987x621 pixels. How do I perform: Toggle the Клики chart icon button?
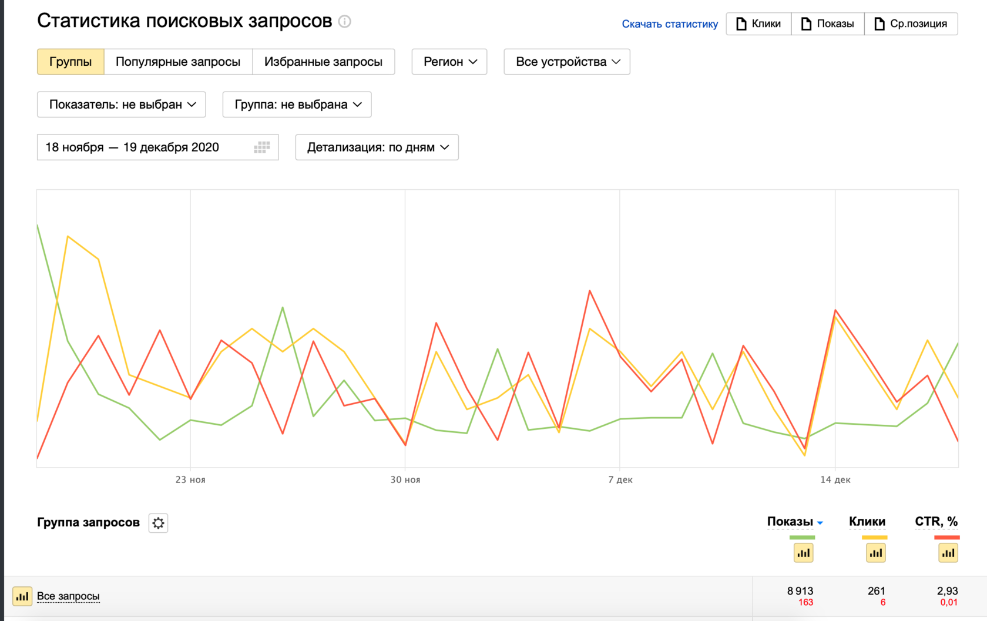coord(875,553)
